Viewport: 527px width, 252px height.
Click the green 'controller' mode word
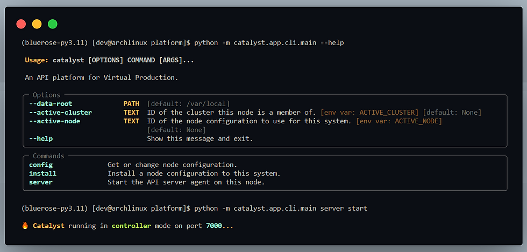131,226
